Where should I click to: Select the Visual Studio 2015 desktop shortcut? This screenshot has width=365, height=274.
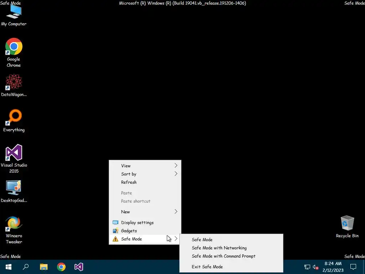(x=14, y=159)
